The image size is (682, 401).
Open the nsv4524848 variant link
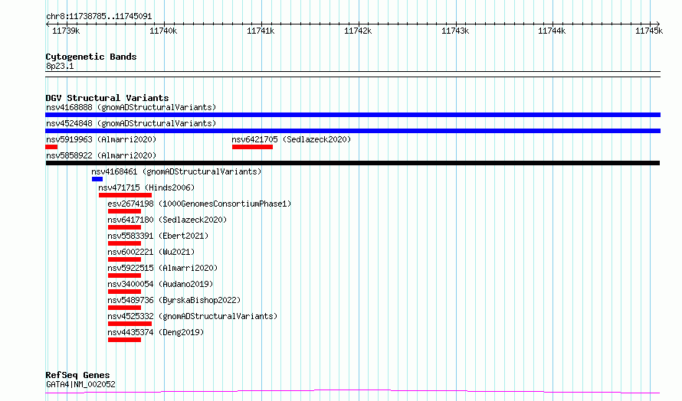[x=131, y=123]
